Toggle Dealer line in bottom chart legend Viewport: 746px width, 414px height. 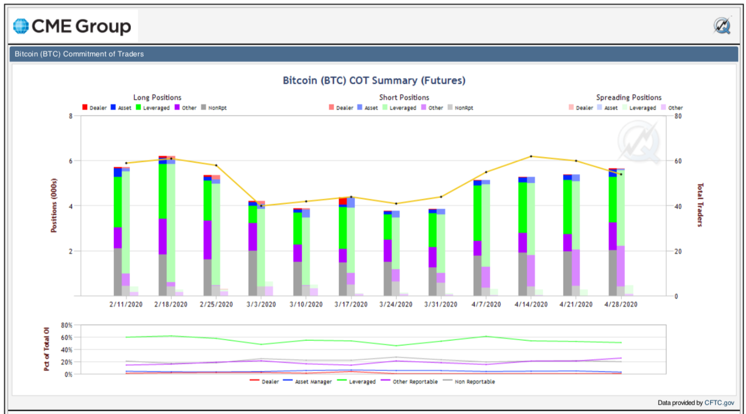click(x=265, y=382)
